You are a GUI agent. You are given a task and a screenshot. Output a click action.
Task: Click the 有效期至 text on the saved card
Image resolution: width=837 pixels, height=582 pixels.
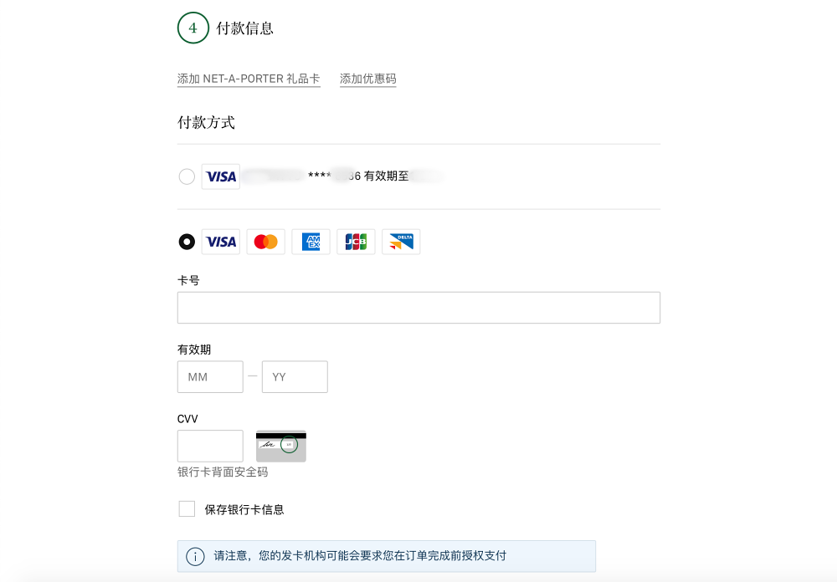click(x=386, y=176)
